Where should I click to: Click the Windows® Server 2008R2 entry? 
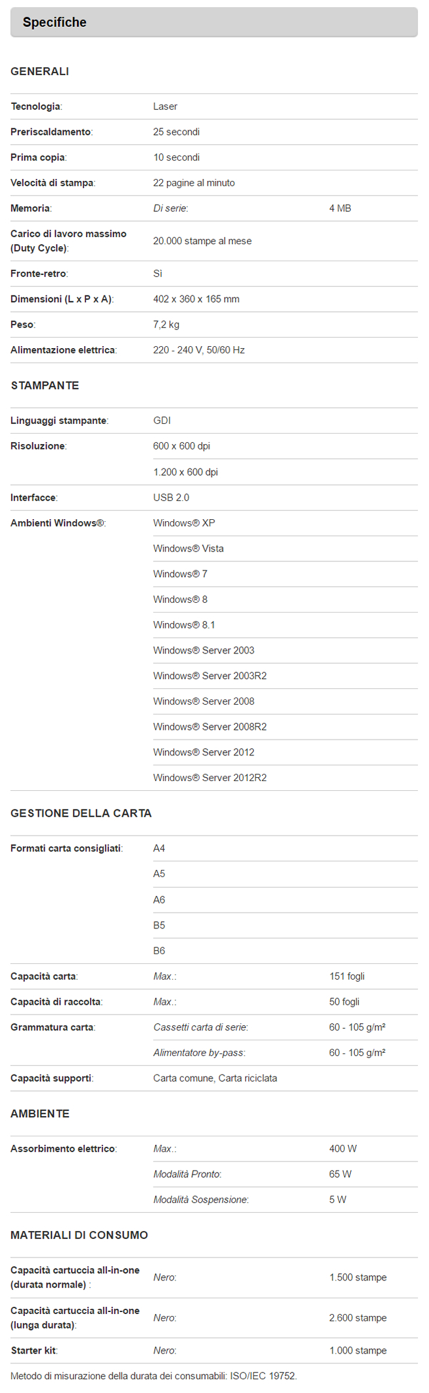tap(210, 727)
